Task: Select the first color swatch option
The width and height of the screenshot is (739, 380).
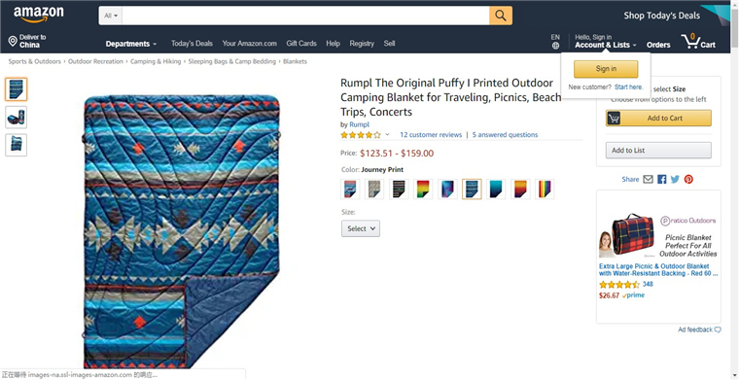Action: [x=350, y=190]
